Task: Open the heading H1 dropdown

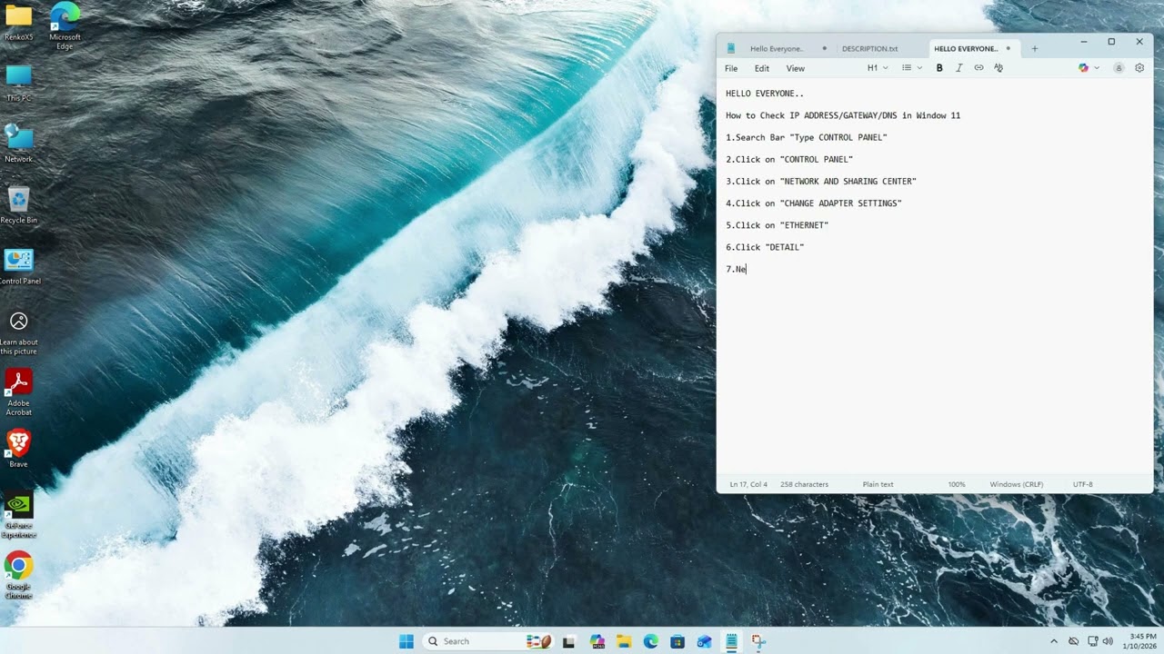Action: (x=878, y=68)
